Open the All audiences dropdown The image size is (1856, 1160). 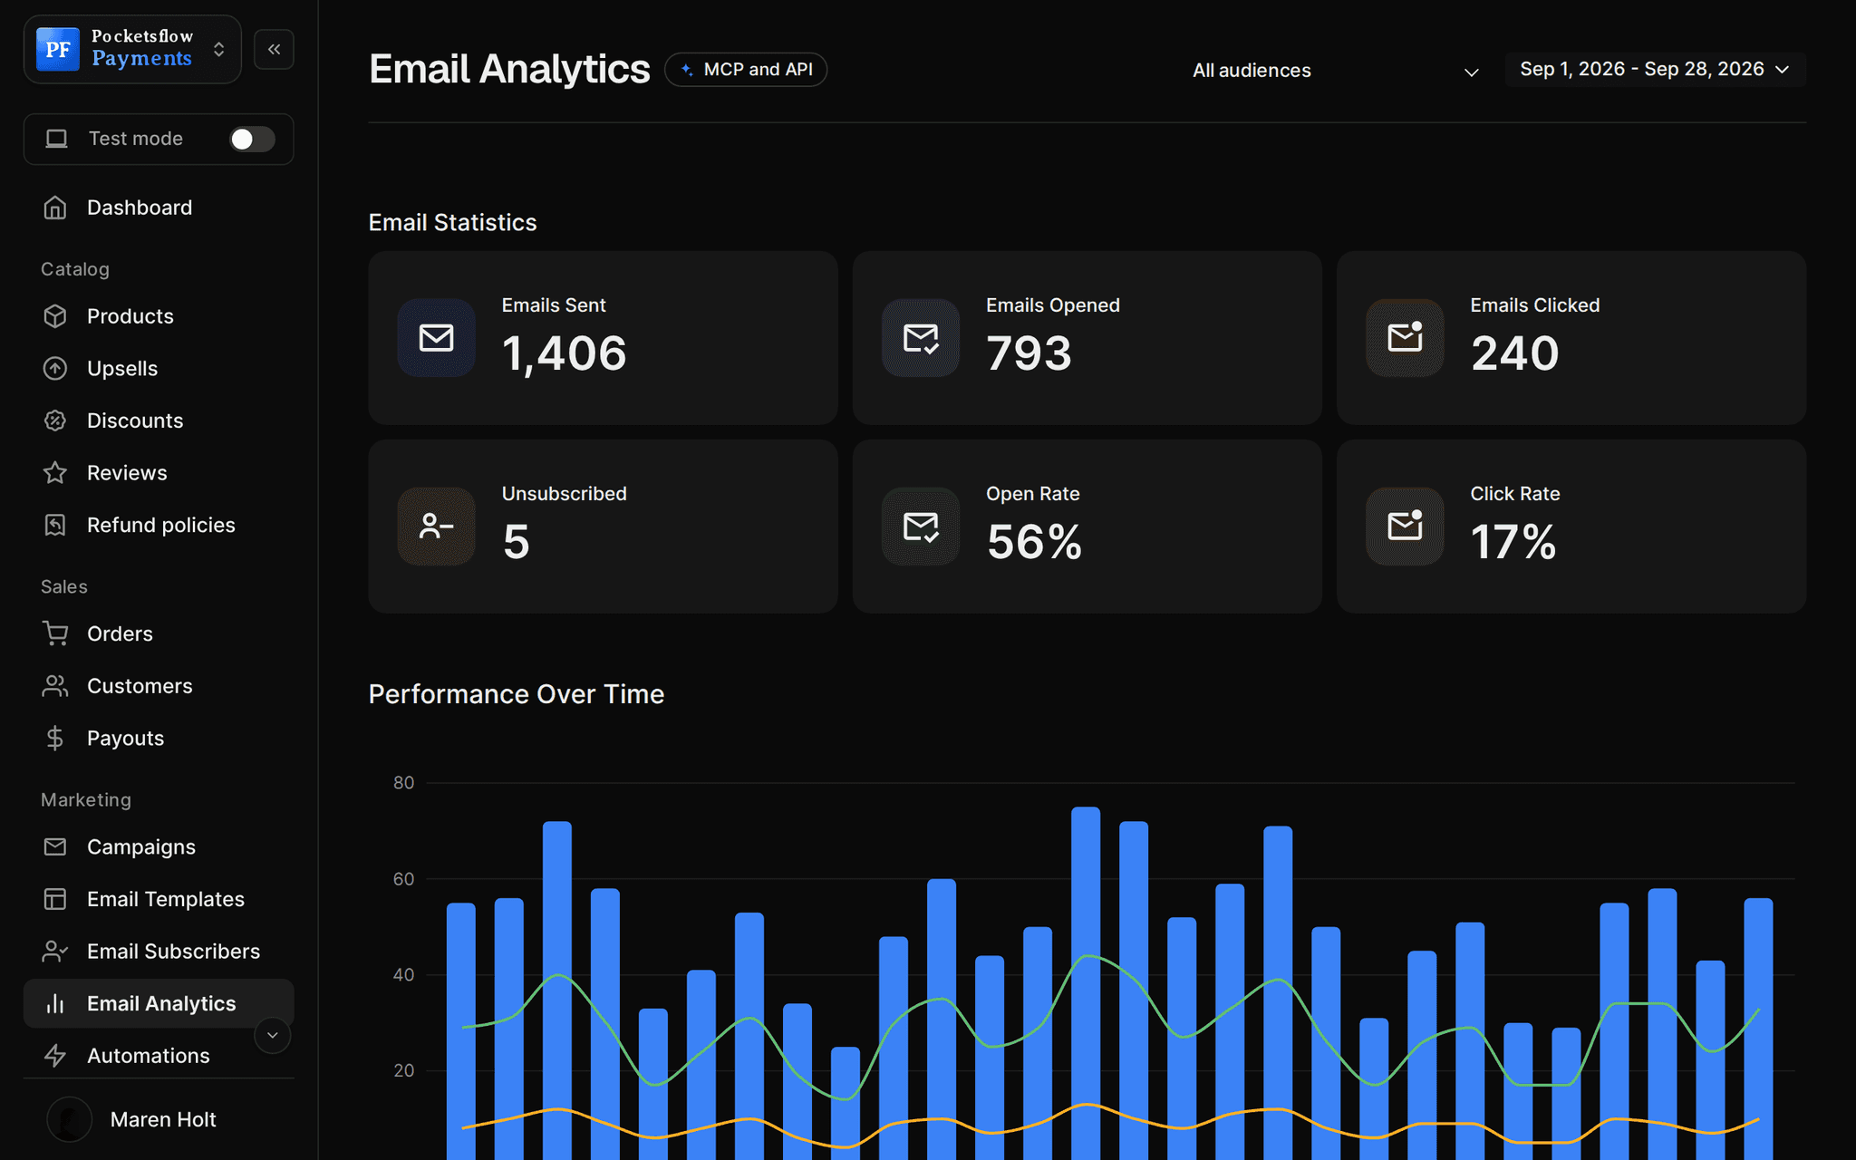(x=1336, y=70)
